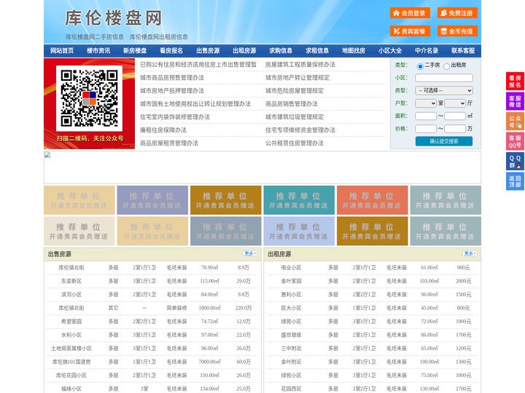The height and width of the screenshot is (393, 525).
Task: Open 地图找房 map search menu
Action: (354, 51)
